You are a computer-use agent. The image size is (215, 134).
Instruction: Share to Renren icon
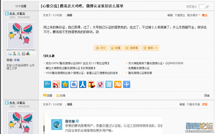click(83, 84)
